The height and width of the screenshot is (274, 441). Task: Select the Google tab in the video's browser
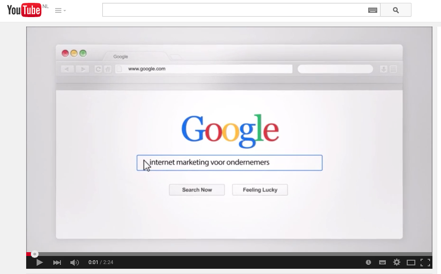click(136, 57)
